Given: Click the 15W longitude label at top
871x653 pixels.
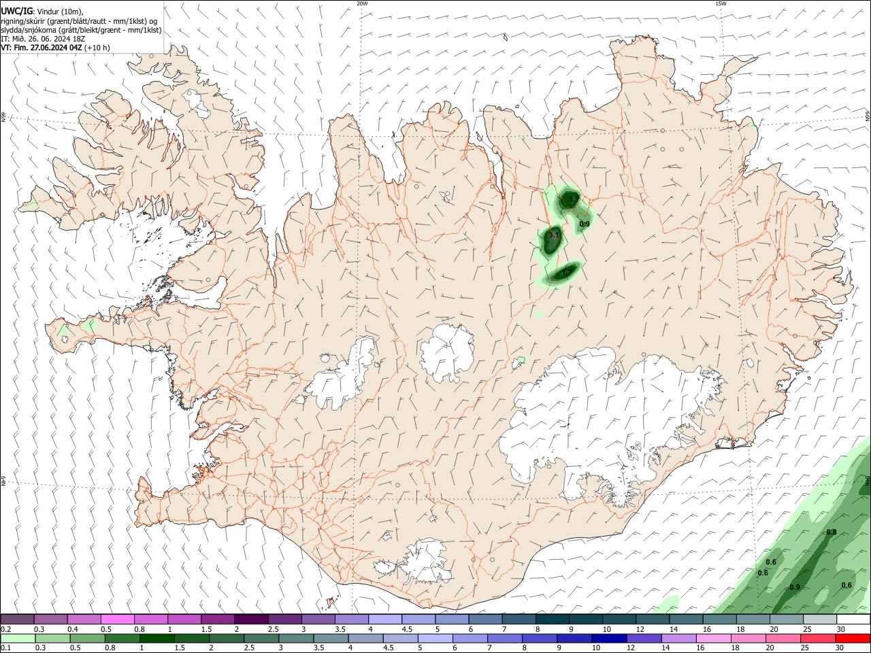Looking at the screenshot, I should 721,3.
